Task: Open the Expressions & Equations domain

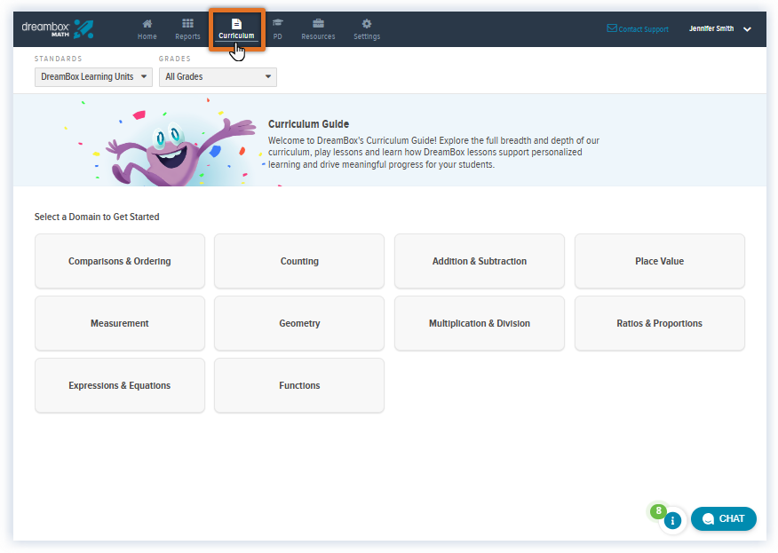Action: (119, 385)
